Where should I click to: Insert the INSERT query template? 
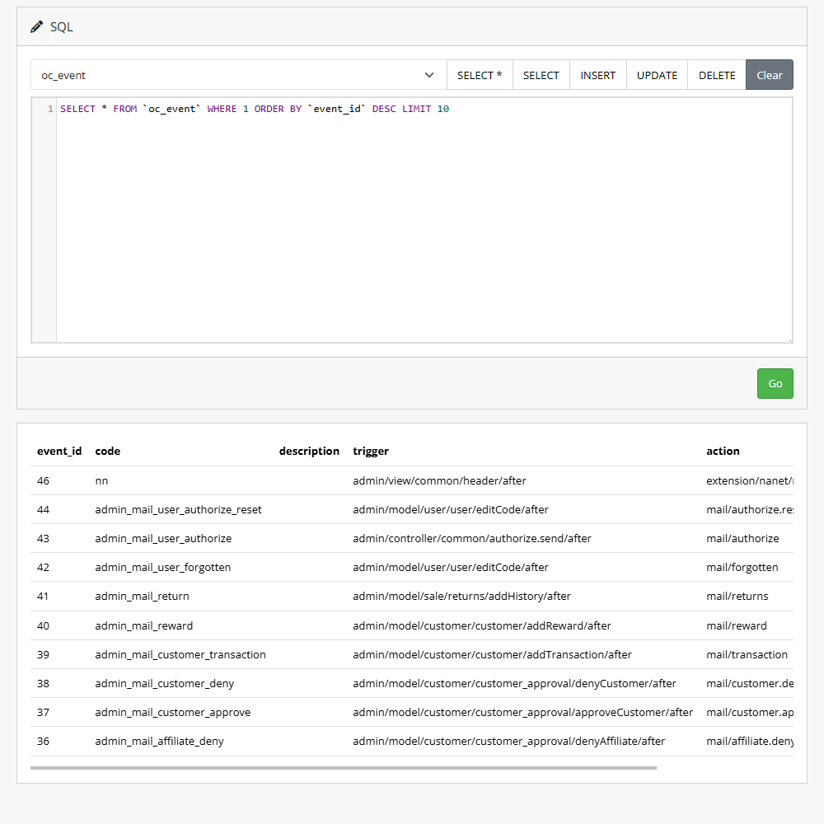coord(597,75)
